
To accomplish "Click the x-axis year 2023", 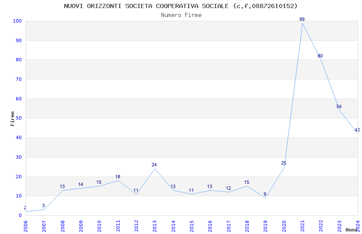I will pyautogui.click(x=339, y=226).
